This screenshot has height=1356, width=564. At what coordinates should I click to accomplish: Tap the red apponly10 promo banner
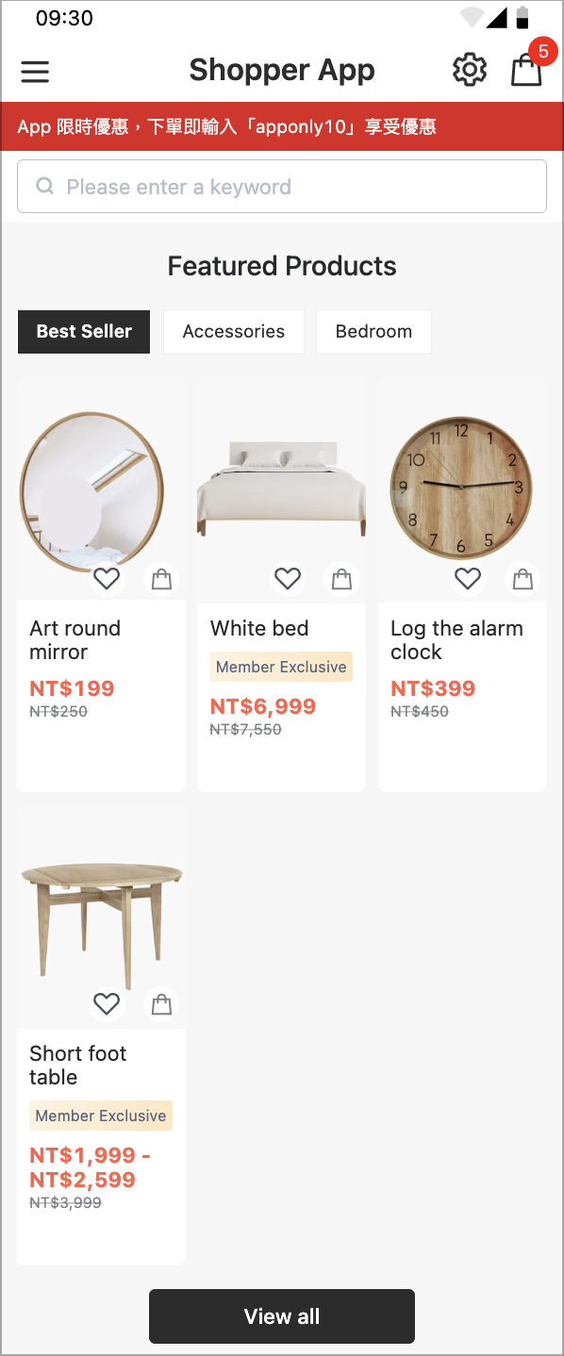(x=282, y=126)
